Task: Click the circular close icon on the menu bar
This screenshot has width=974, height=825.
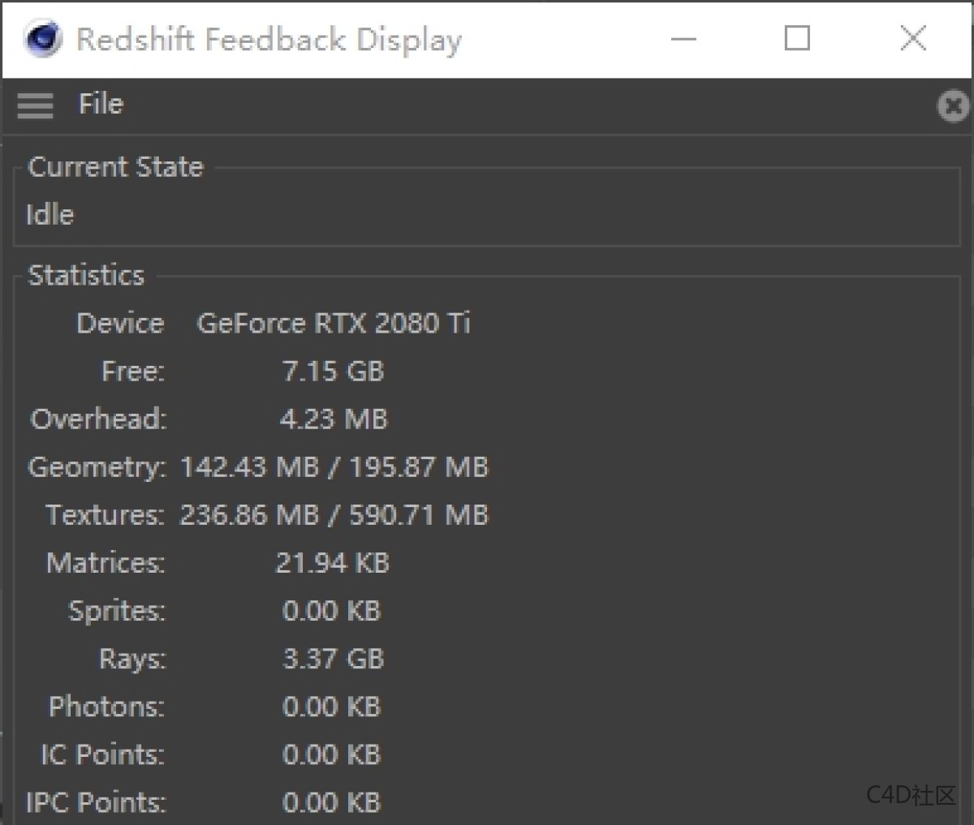Action: (953, 105)
